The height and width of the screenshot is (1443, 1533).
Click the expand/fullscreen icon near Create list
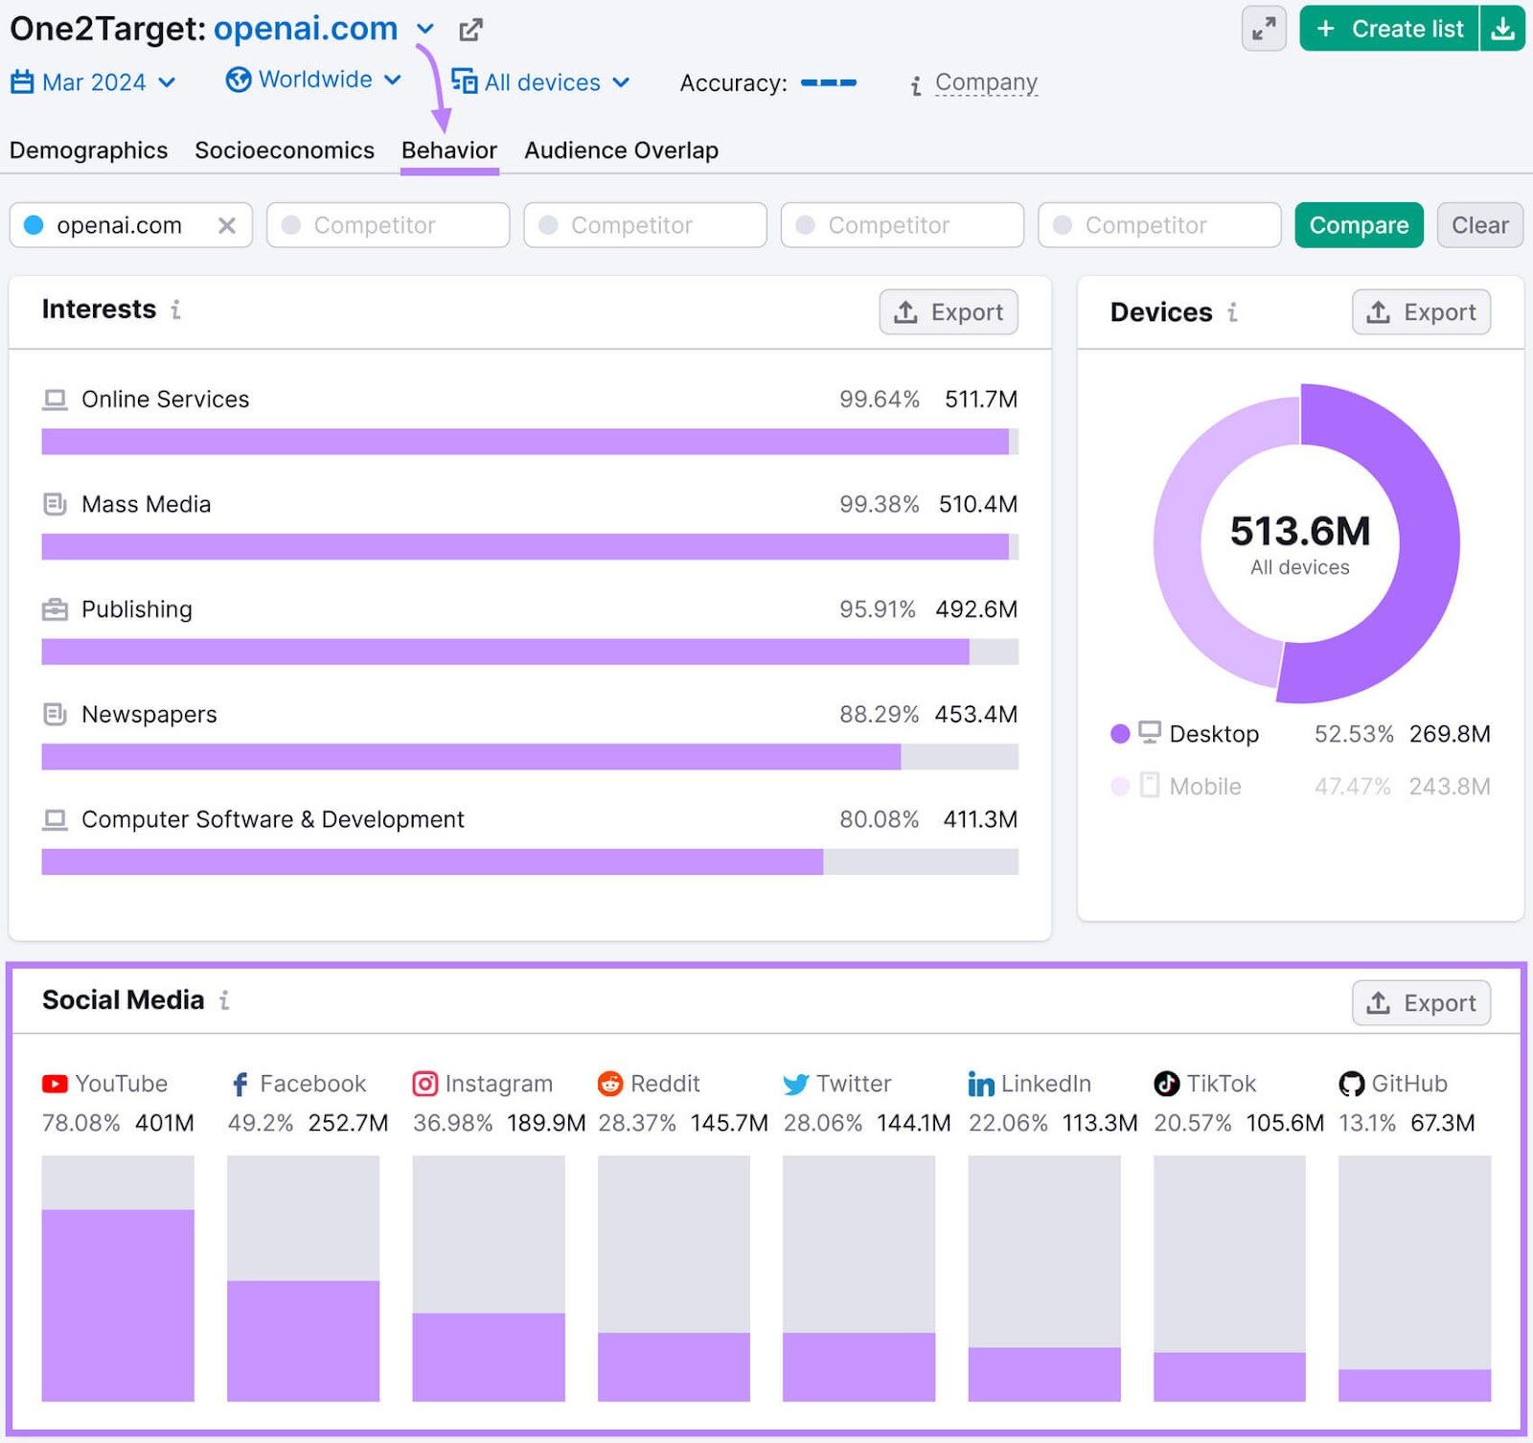1263,30
